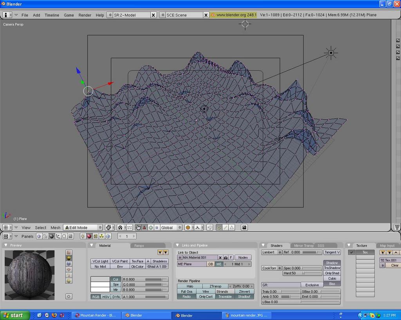This screenshot has width=401, height=320.
Task: Adjust the Ref reflectivity slider
Action: pyautogui.click(x=302, y=252)
